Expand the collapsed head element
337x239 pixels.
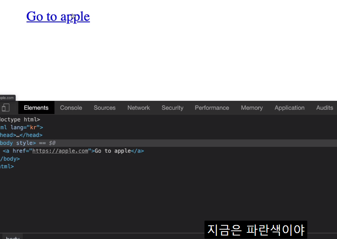click(x=21, y=135)
